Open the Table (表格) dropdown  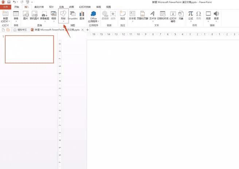point(16,16)
